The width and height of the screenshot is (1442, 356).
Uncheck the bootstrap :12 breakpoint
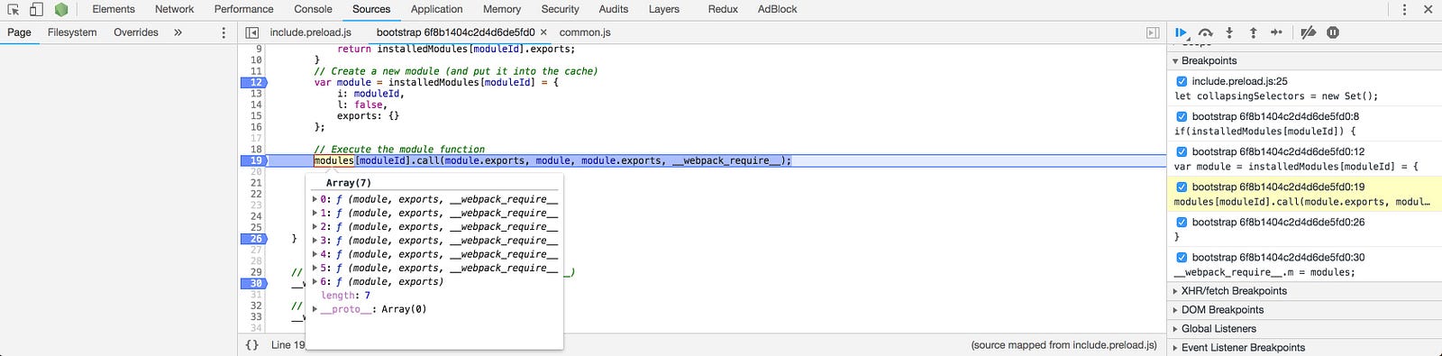click(1182, 151)
